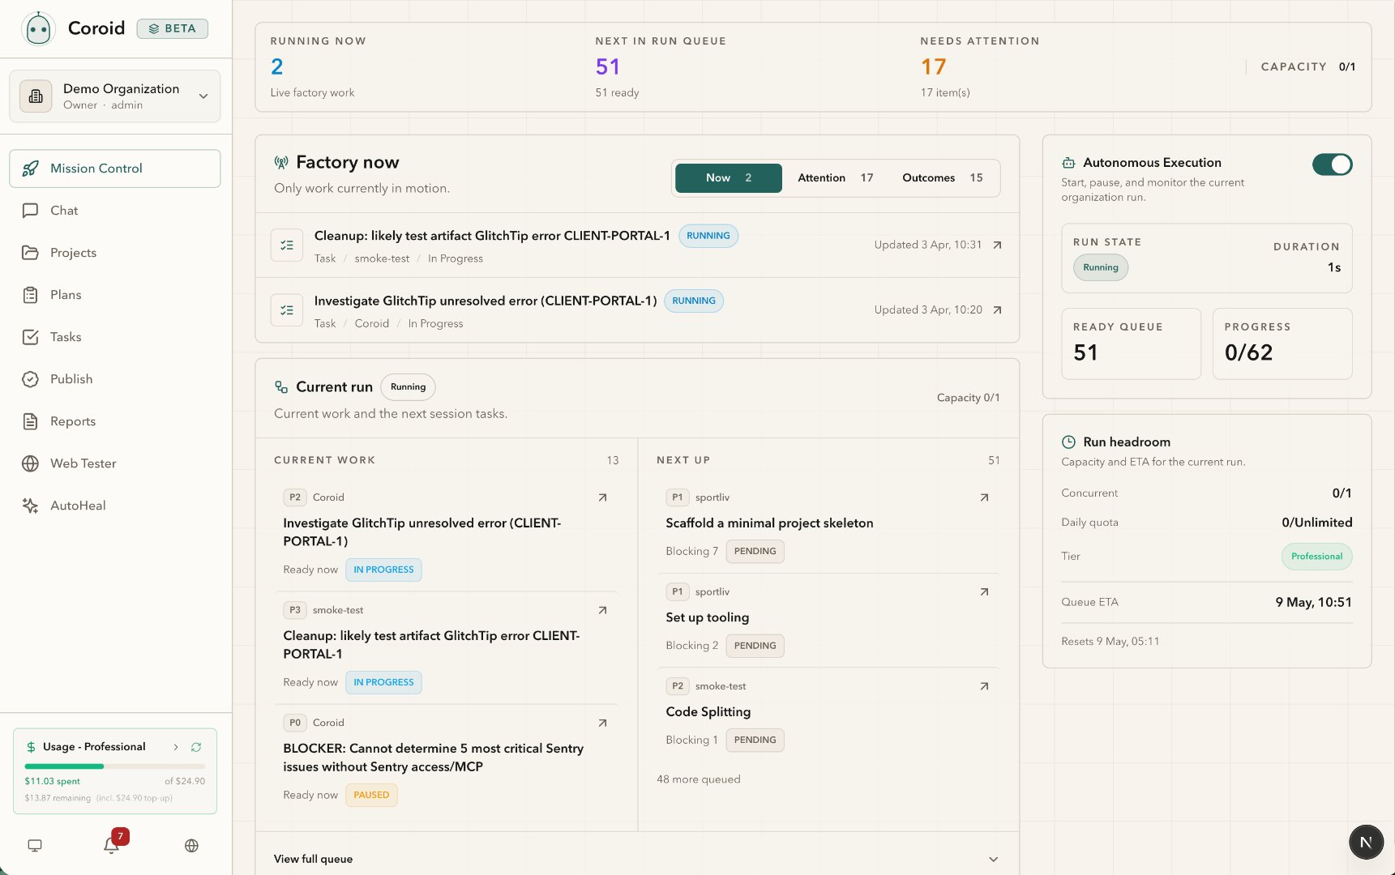
Task: Click the Coroid robot logo
Action: pyautogui.click(x=38, y=28)
